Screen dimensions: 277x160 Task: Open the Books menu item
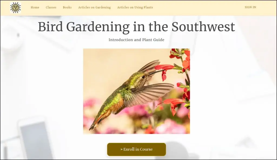pyautogui.click(x=67, y=7)
